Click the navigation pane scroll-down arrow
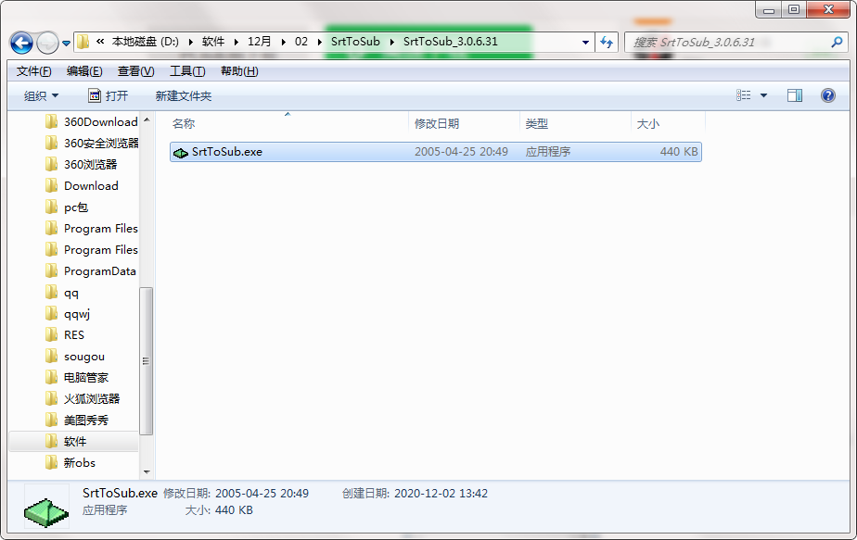857x540 pixels. click(x=146, y=471)
